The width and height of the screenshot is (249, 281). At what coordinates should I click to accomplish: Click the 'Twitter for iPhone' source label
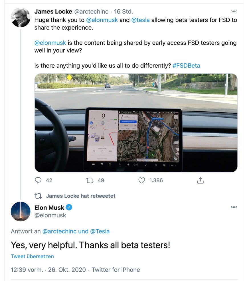116,270
